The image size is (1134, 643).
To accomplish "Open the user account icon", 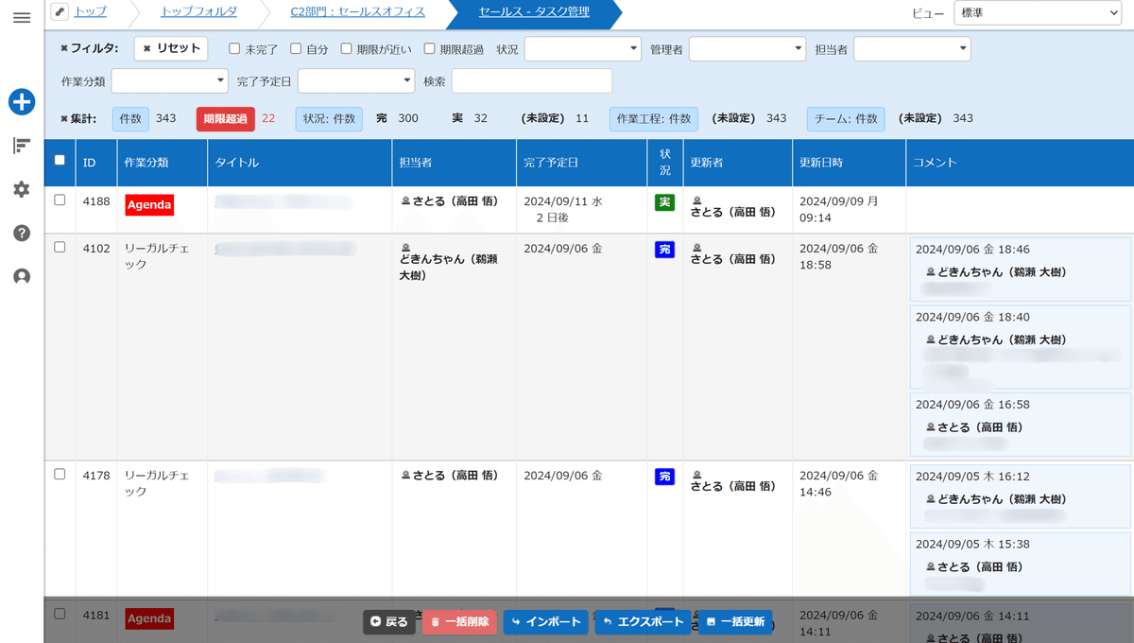I will [x=22, y=277].
